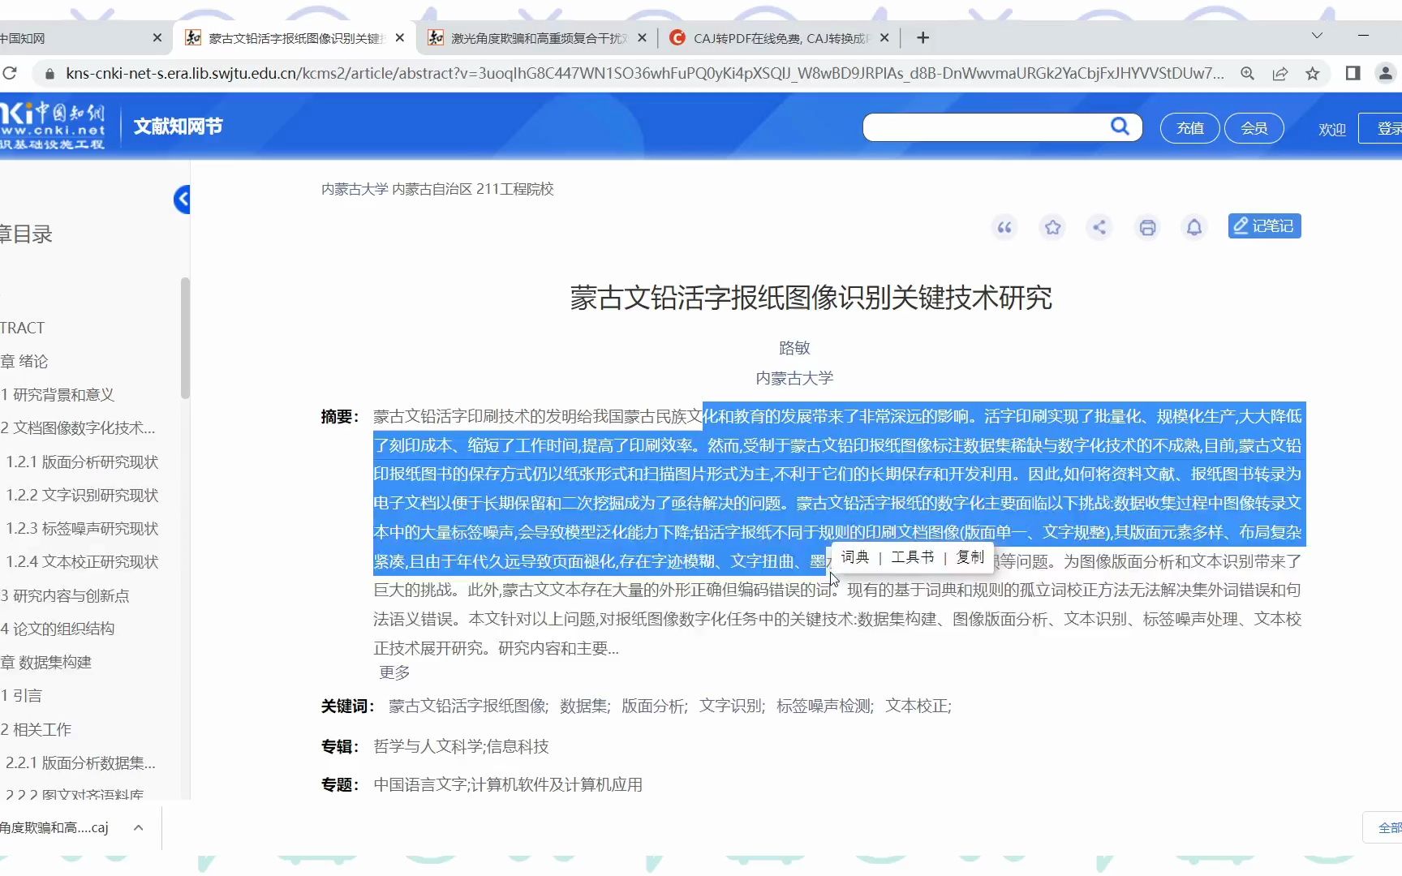This screenshot has width=1402, height=876.
Task: Click the share page icon in address bar
Action: point(1280,74)
